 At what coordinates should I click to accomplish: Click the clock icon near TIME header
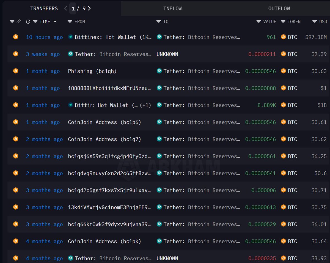pos(28,21)
